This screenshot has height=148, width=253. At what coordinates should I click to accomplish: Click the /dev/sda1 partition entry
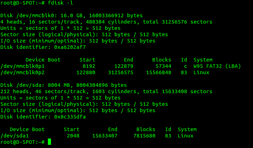coord(97,136)
